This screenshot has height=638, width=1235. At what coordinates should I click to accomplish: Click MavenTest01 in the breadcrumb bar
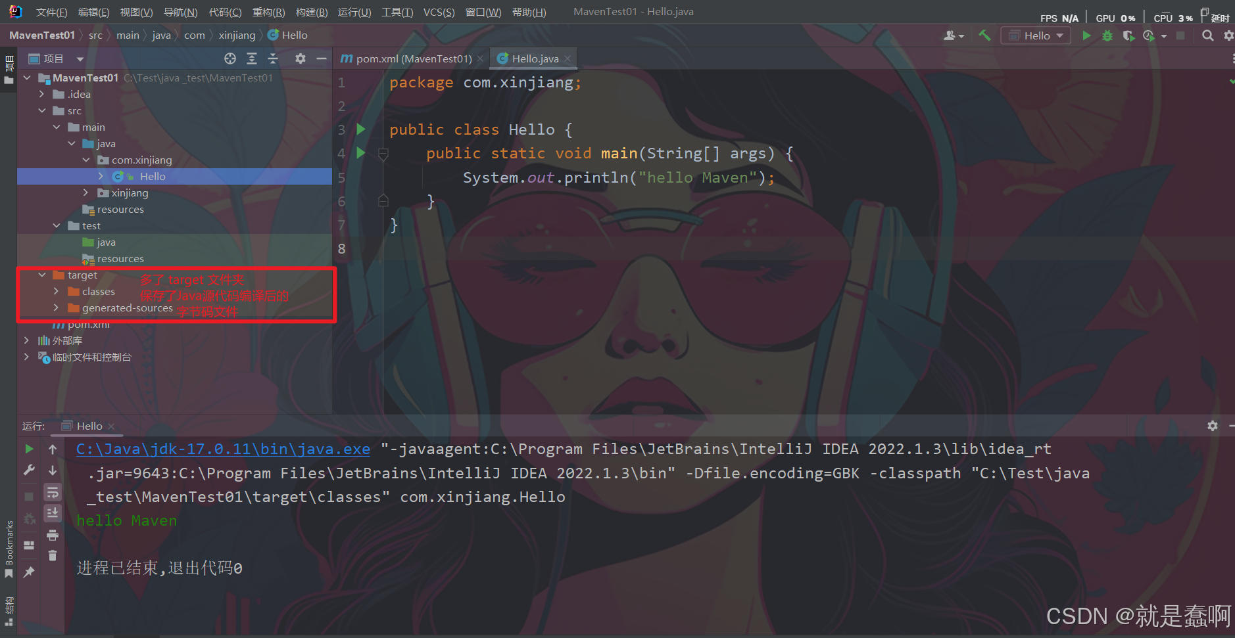coord(42,35)
